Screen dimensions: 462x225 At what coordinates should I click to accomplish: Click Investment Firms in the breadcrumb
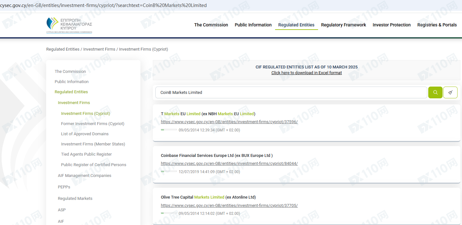[x=99, y=49]
